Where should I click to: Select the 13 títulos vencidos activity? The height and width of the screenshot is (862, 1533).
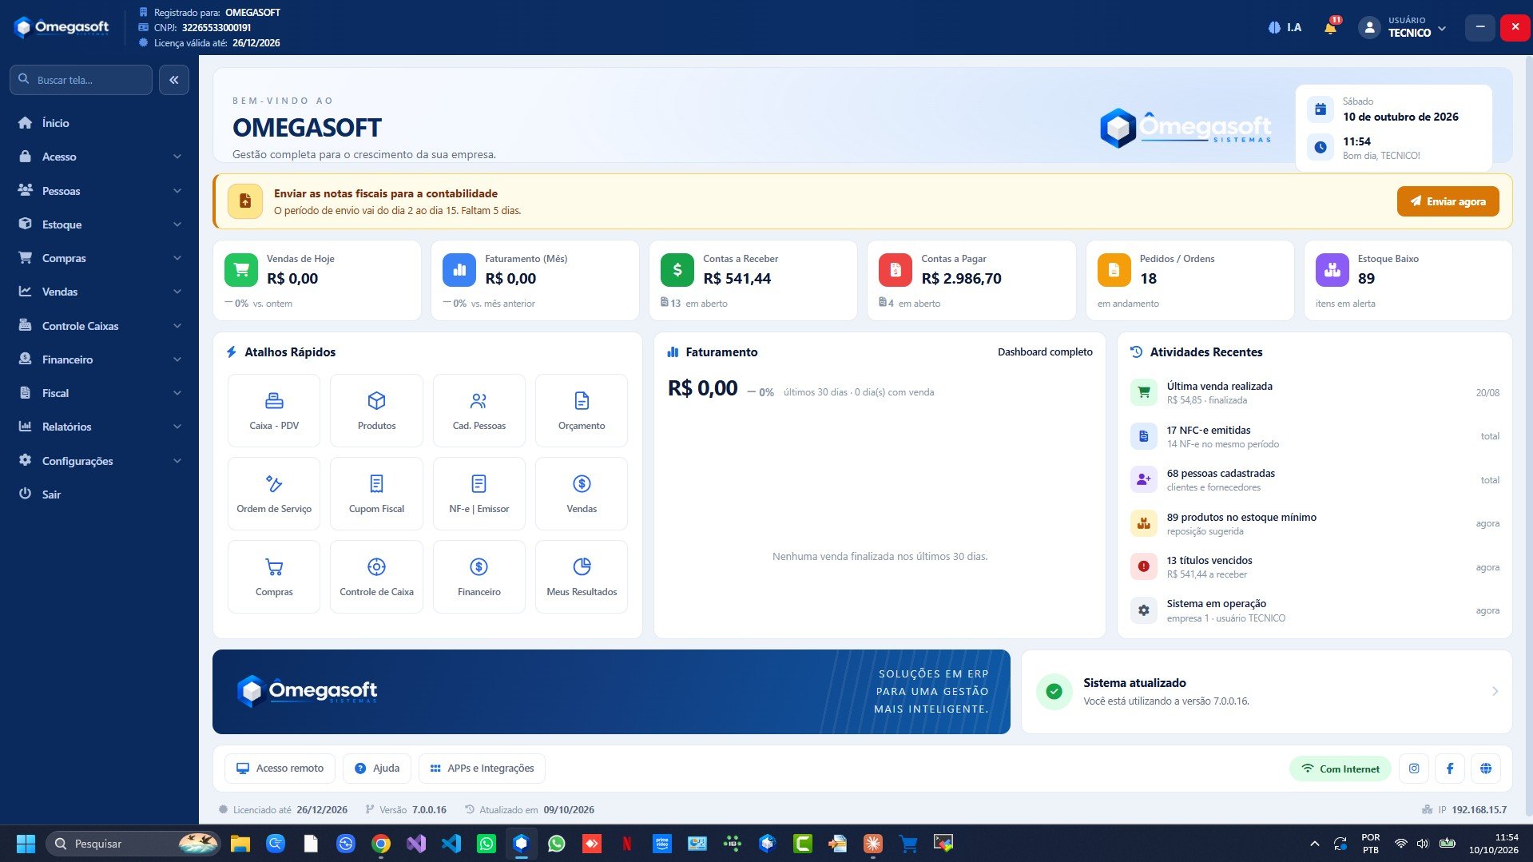pyautogui.click(x=1314, y=567)
